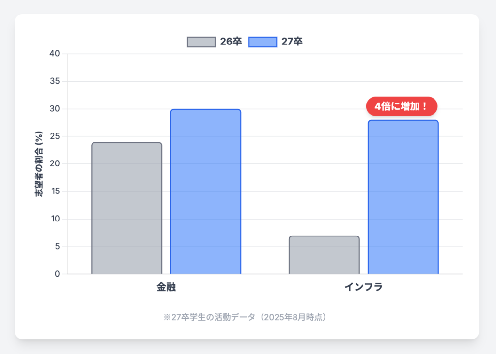Toggle the 27卒 legend swatch
Image resolution: width=496 pixels, height=354 pixels.
pyautogui.click(x=263, y=42)
